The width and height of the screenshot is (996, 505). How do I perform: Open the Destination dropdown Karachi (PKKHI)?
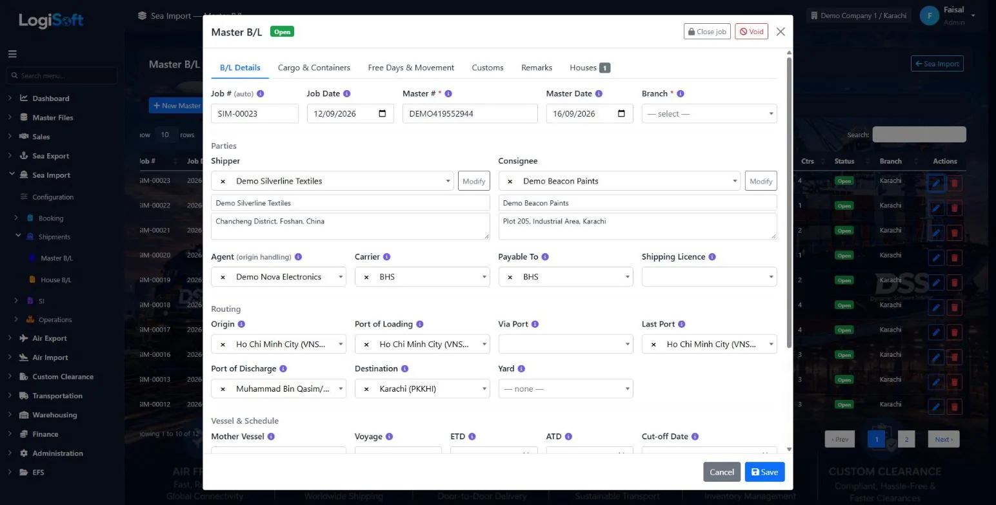(x=422, y=389)
